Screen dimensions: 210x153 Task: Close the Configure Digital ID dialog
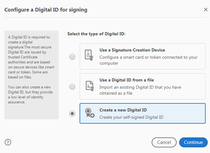click(x=206, y=10)
